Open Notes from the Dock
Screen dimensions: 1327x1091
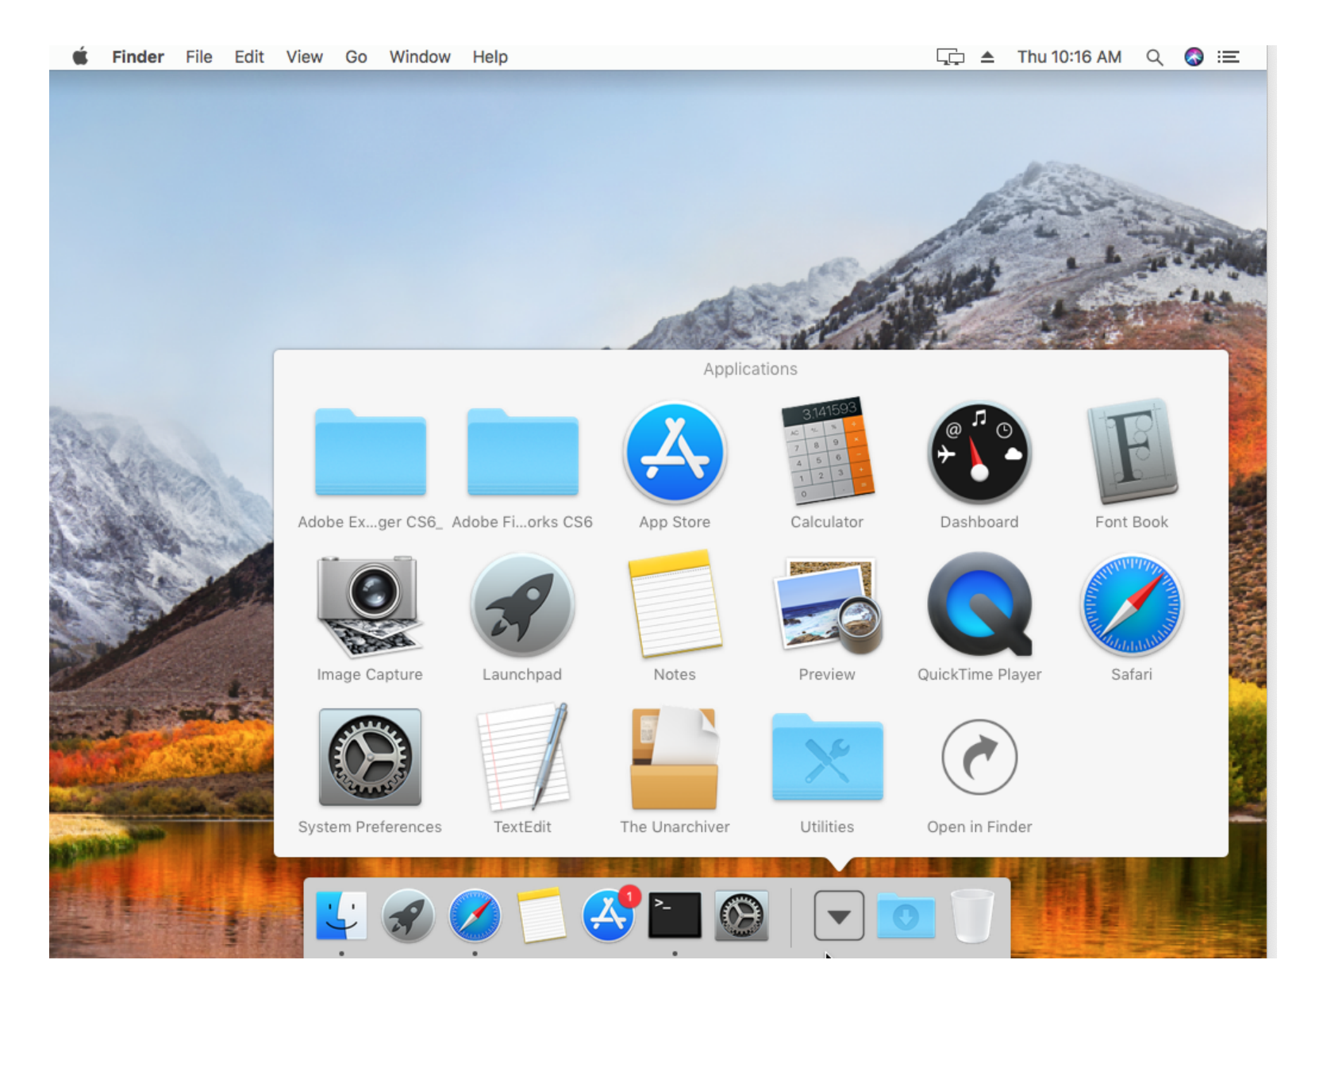tap(541, 916)
